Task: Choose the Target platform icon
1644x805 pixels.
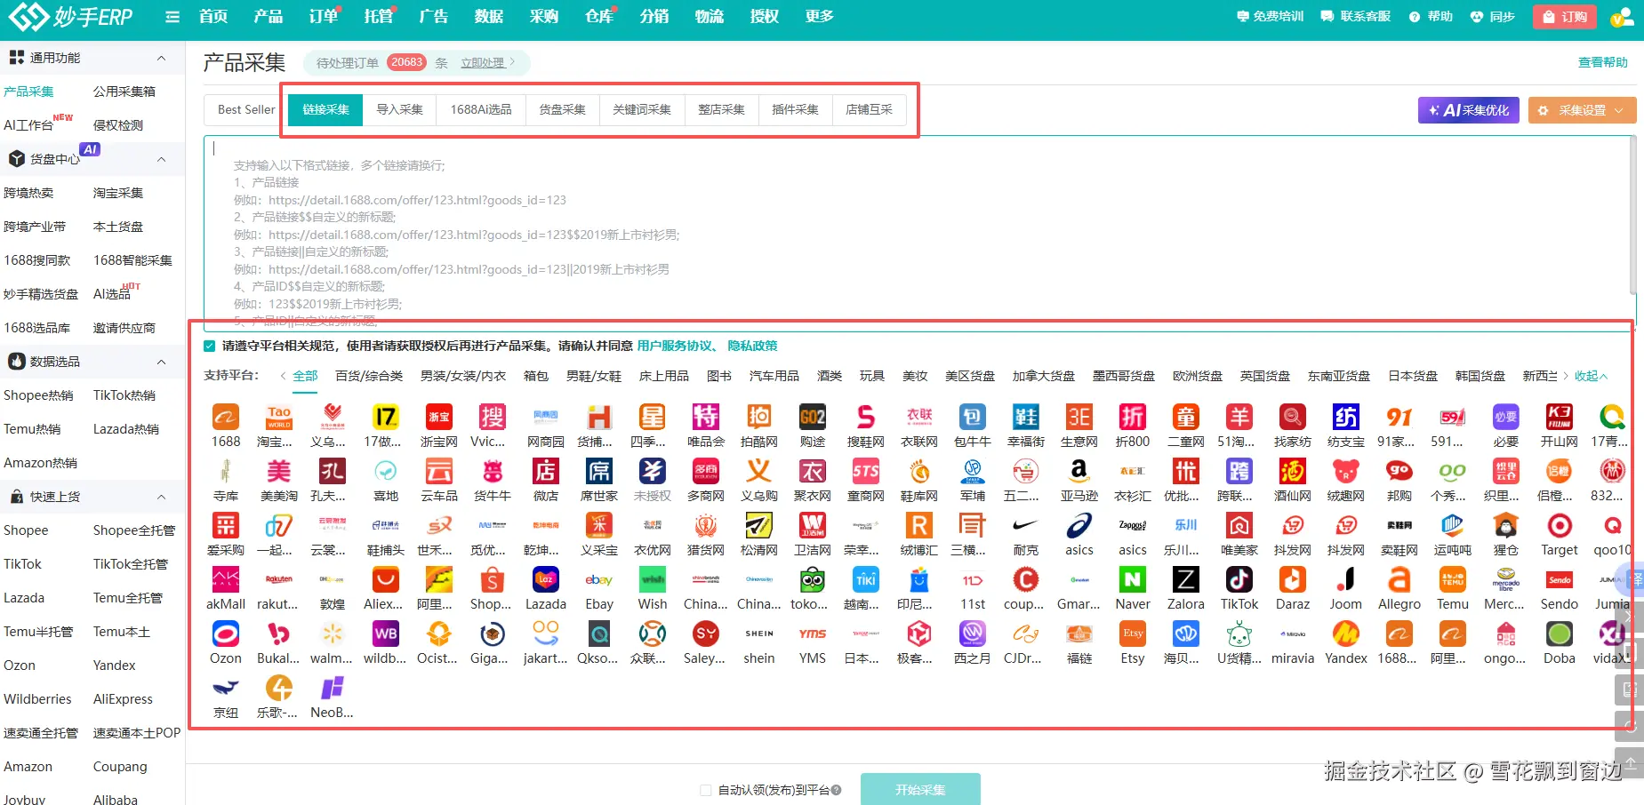Action: coord(1560,525)
